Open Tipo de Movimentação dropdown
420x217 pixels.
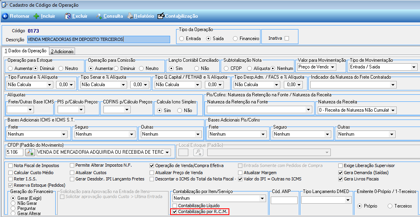[x=414, y=67]
